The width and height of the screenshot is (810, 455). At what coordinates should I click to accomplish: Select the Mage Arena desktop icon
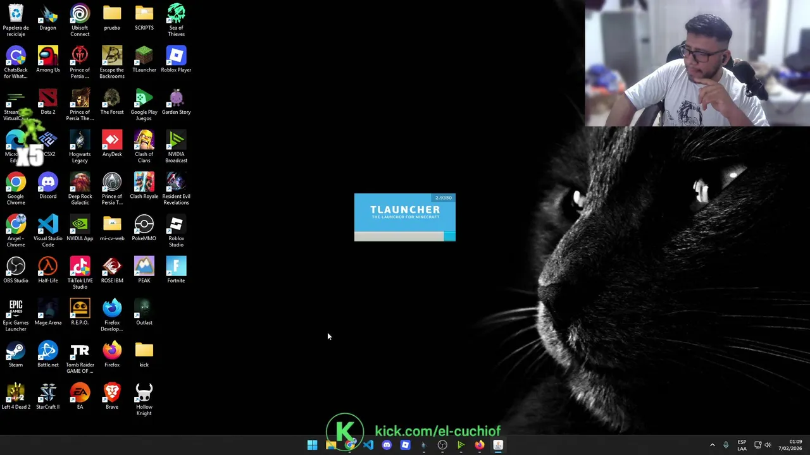point(47,313)
